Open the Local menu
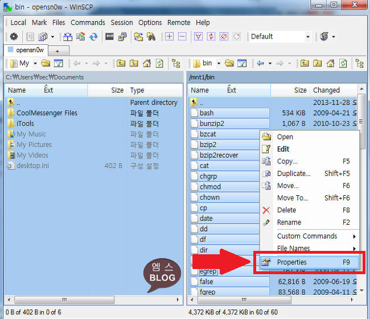 [18, 23]
